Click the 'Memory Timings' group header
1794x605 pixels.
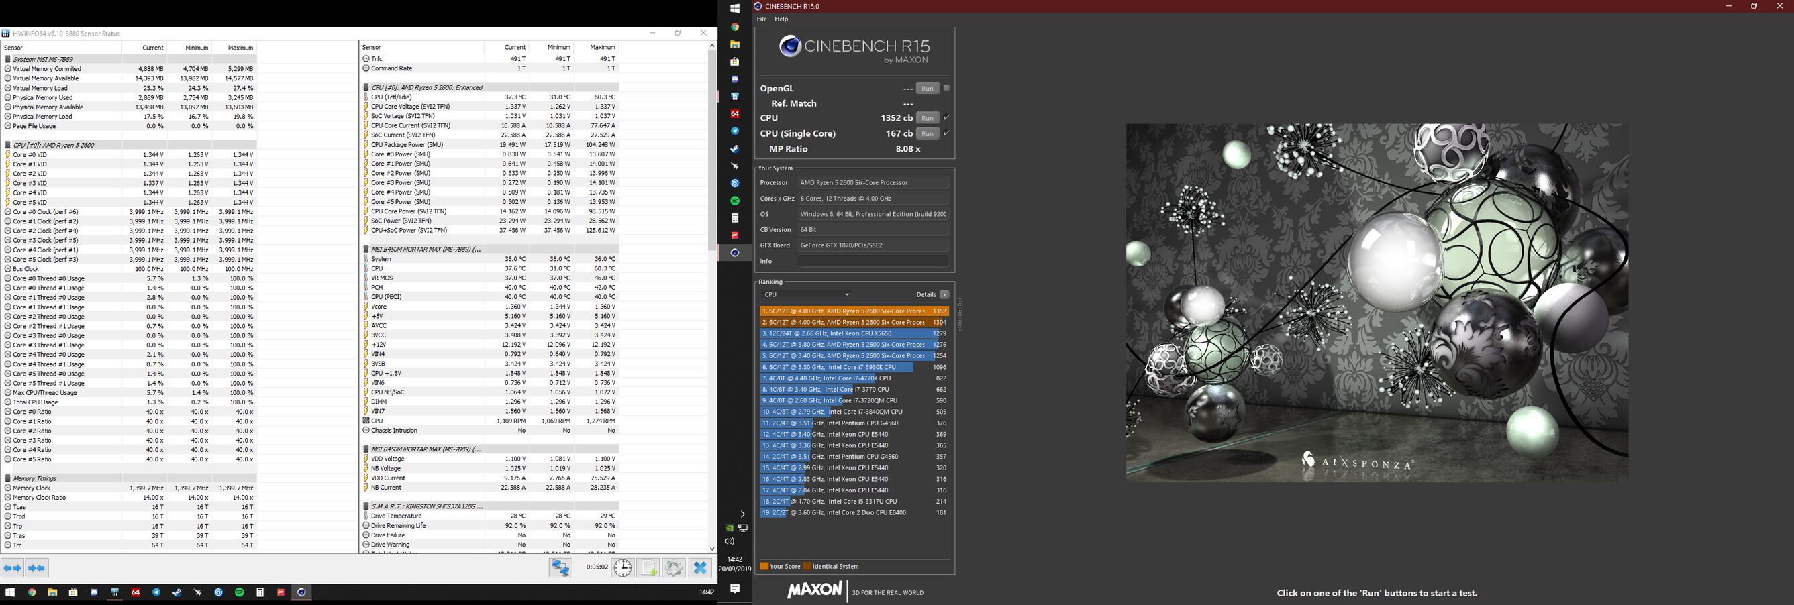click(x=130, y=478)
